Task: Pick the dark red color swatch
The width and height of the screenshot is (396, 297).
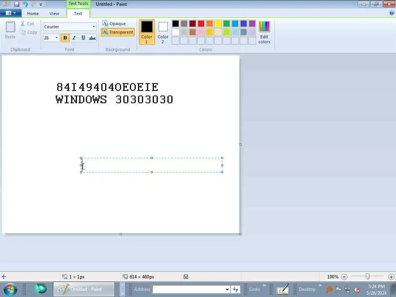Action: [x=193, y=24]
